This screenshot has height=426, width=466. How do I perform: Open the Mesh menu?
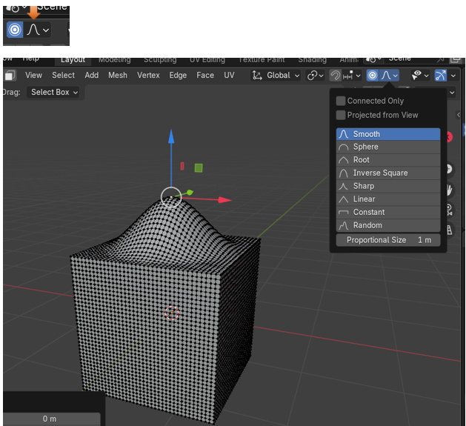coord(117,75)
